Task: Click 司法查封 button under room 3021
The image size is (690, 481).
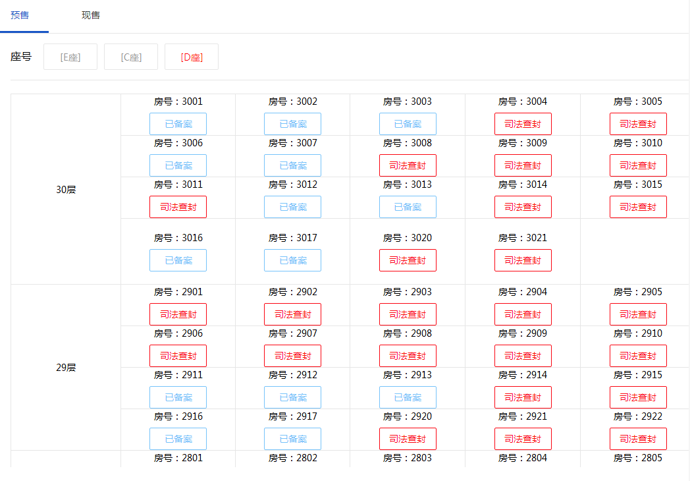Action: [x=523, y=260]
